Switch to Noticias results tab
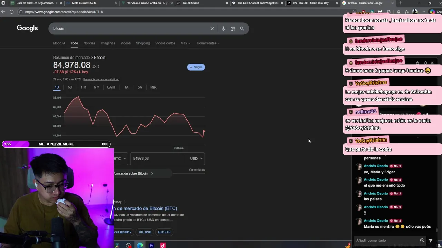The image size is (442, 248). pyautogui.click(x=89, y=43)
